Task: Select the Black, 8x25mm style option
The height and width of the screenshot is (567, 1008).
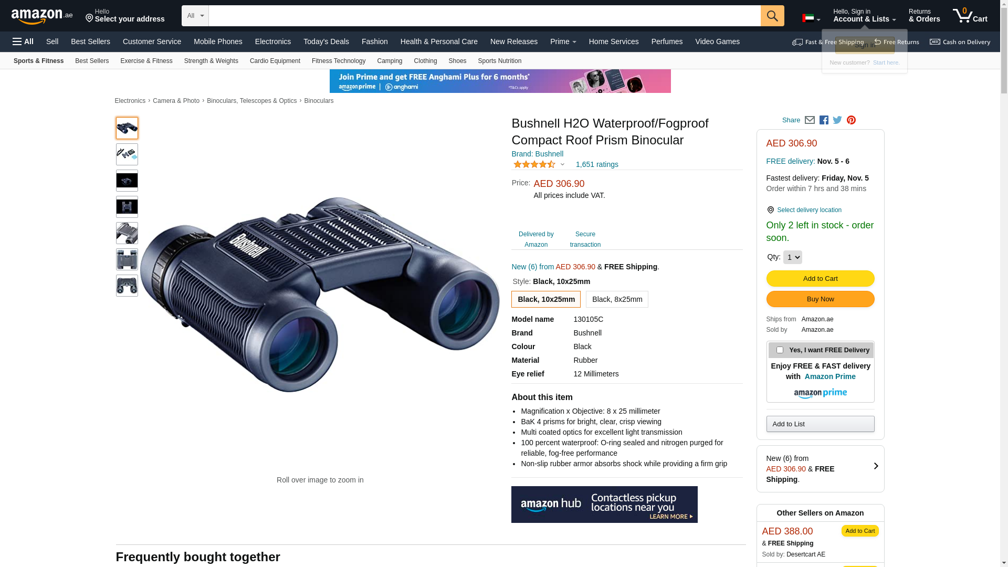Action: point(617,299)
